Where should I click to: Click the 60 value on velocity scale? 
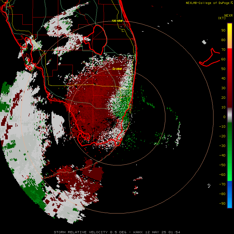pos(223,59)
